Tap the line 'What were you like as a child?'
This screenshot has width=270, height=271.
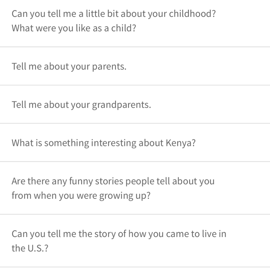pyautogui.click(x=74, y=28)
